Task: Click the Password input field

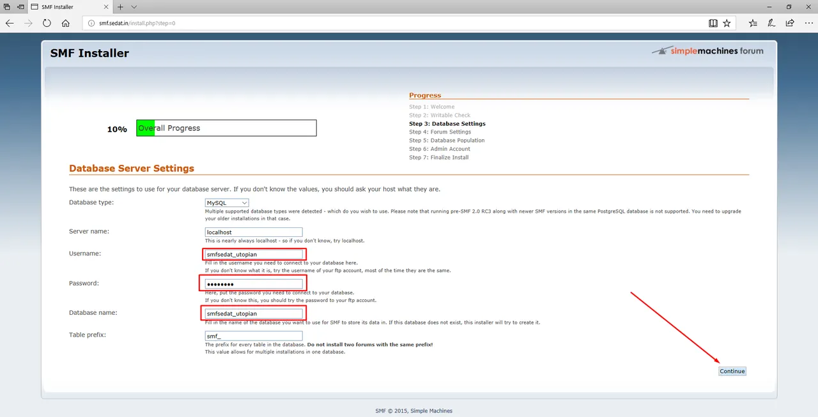Action: pyautogui.click(x=254, y=284)
